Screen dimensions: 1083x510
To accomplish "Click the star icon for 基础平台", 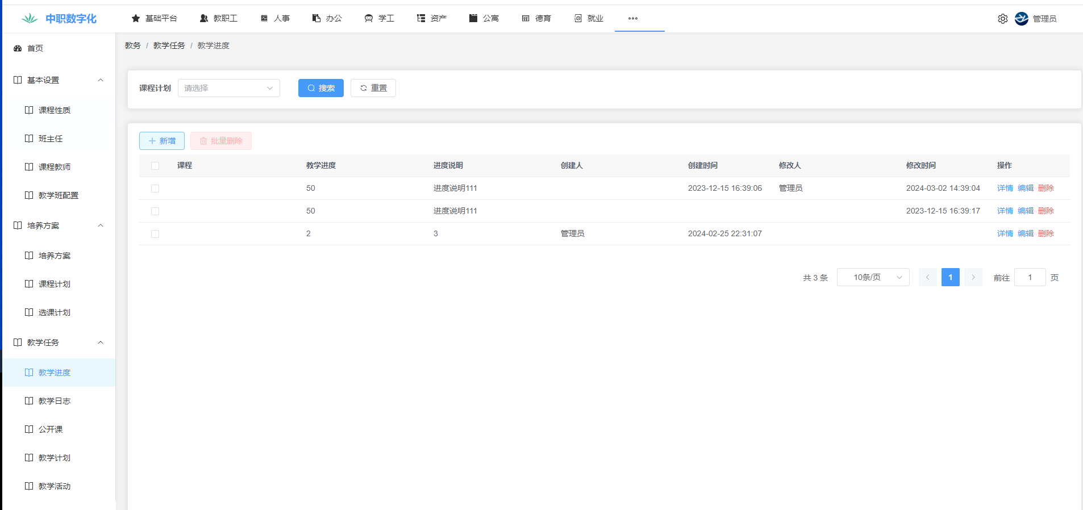I will coord(136,19).
